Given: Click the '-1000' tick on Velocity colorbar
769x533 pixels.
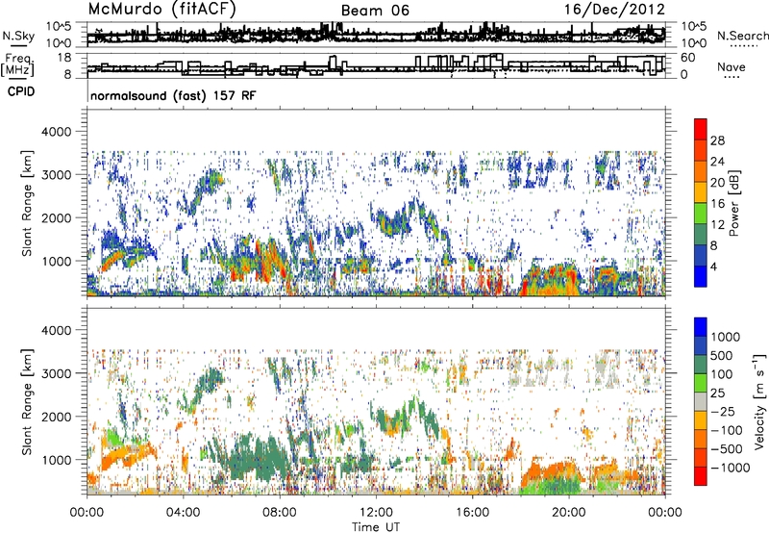Looking at the screenshot, I should (730, 468).
